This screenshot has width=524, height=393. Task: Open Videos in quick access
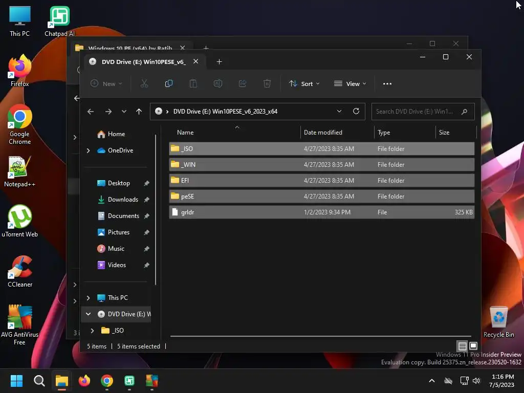pos(117,265)
